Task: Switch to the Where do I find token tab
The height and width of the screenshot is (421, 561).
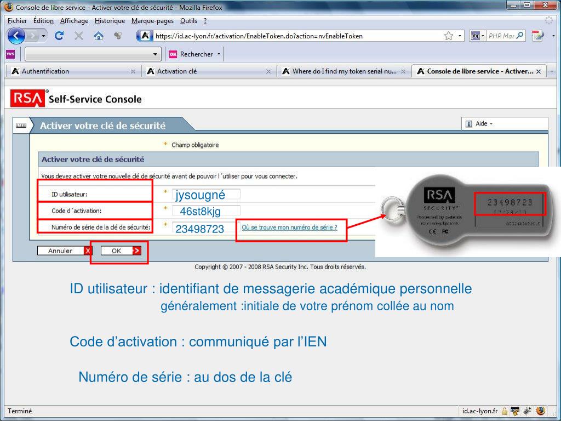Action: click(x=344, y=71)
